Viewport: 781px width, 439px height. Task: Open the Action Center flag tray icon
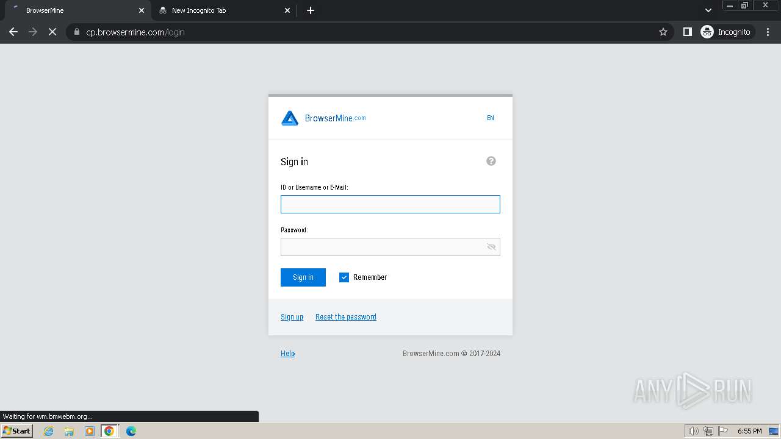tap(723, 431)
